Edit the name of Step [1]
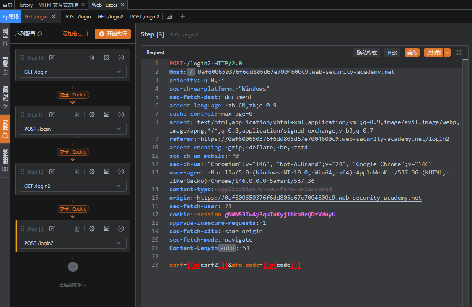472x307 pixels. (52, 114)
